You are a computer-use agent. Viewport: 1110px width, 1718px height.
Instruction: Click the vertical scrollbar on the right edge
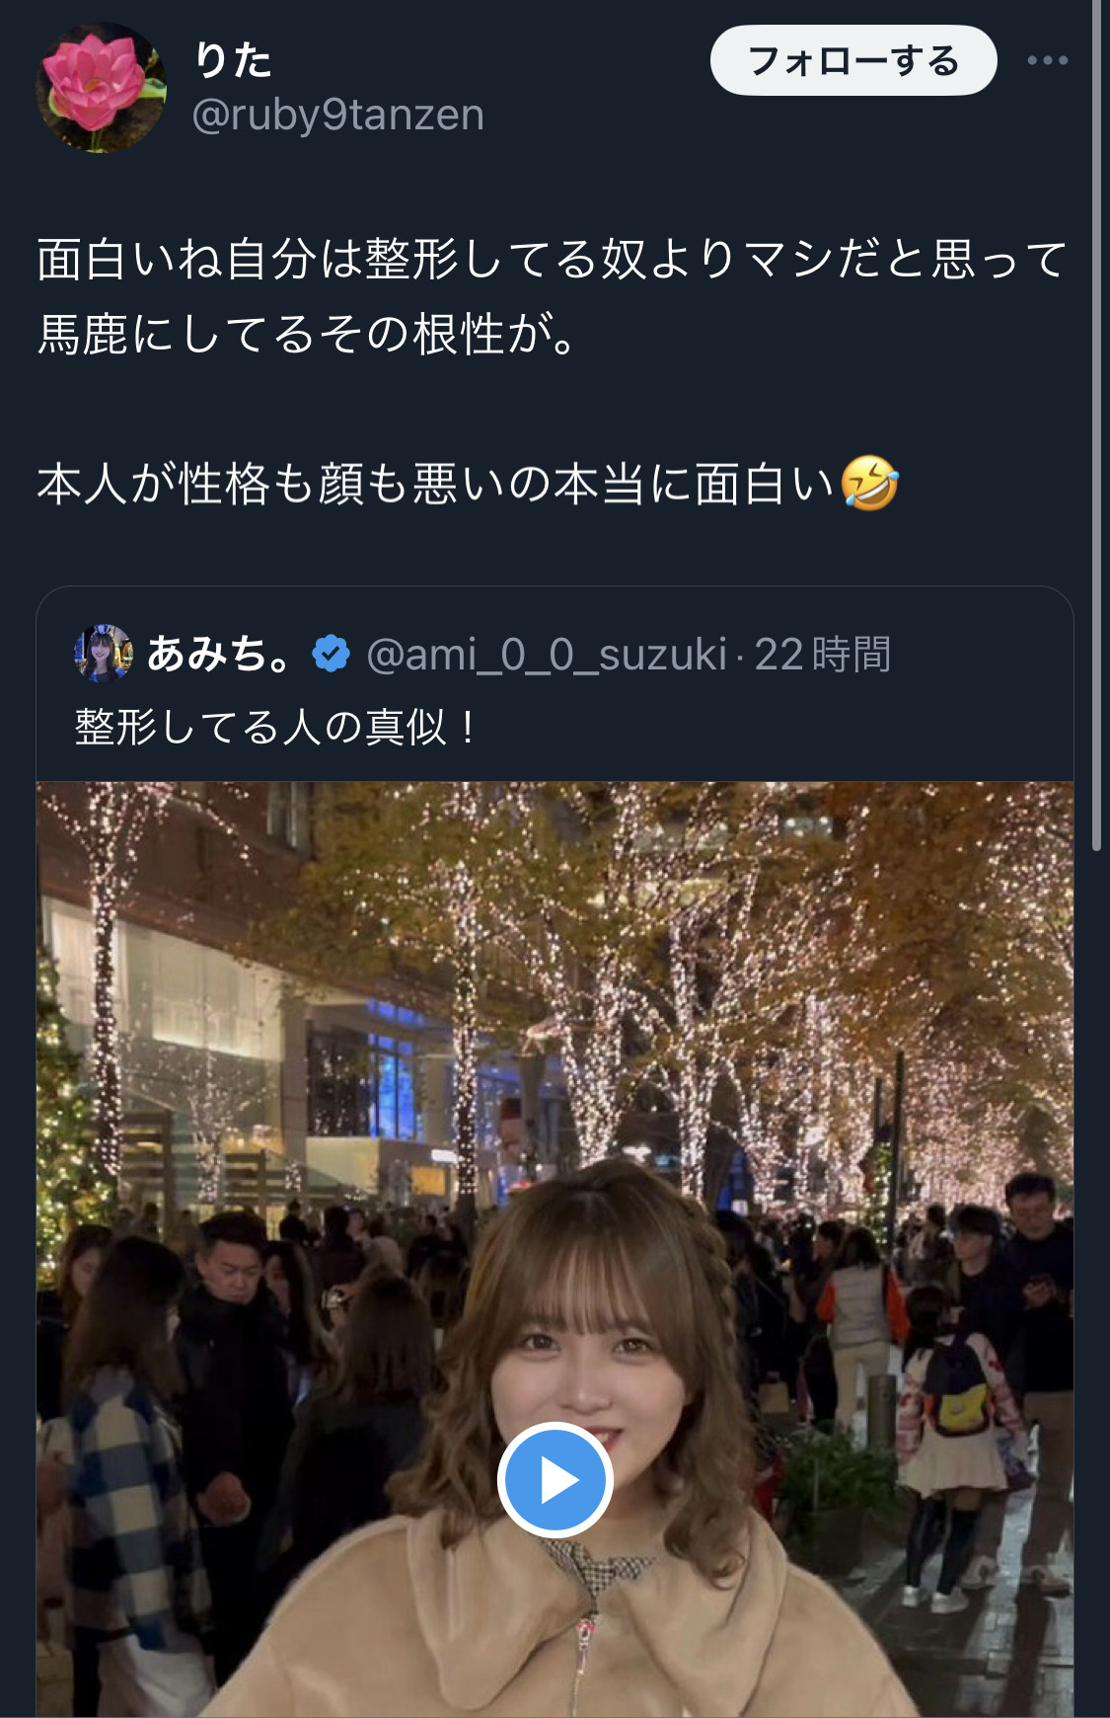pyautogui.click(x=1096, y=425)
